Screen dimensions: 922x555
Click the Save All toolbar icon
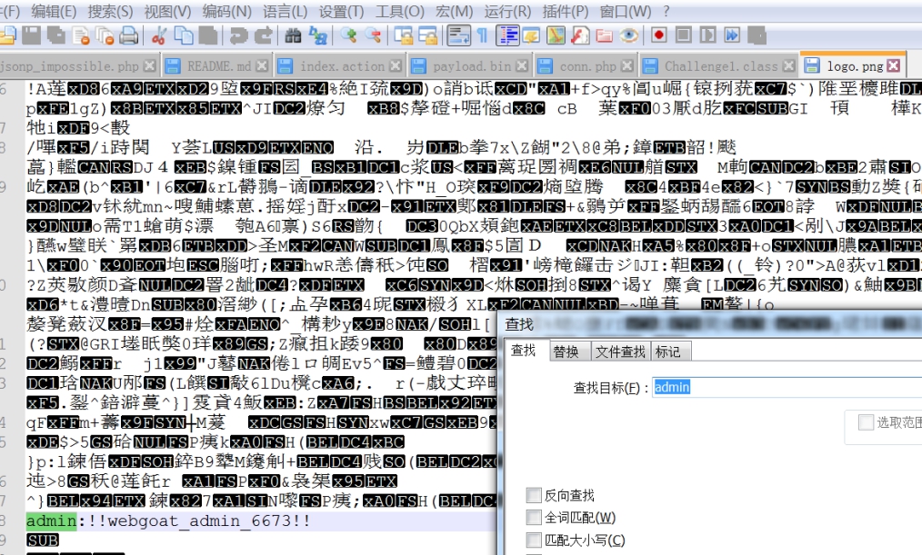pyautogui.click(x=55, y=35)
